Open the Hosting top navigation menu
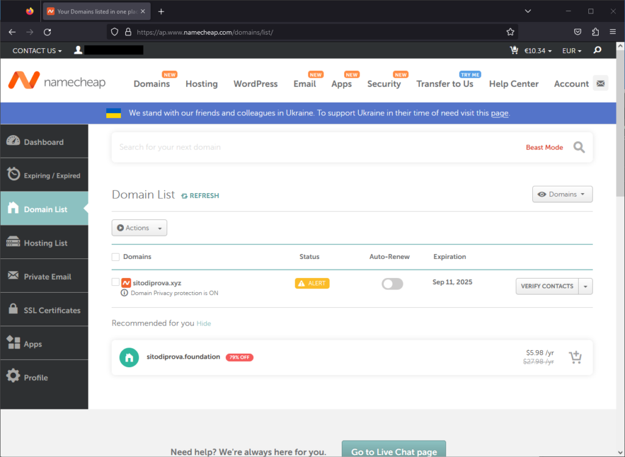Screen dimensions: 625x457 click(x=201, y=84)
